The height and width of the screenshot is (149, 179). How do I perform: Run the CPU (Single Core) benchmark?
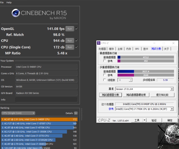(70, 47)
